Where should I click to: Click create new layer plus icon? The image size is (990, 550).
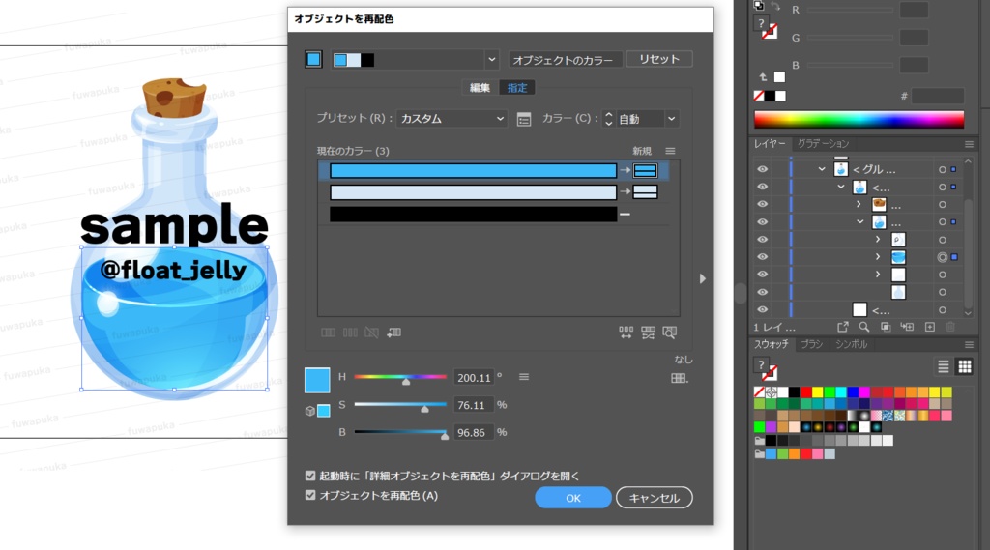pyautogui.click(x=929, y=327)
